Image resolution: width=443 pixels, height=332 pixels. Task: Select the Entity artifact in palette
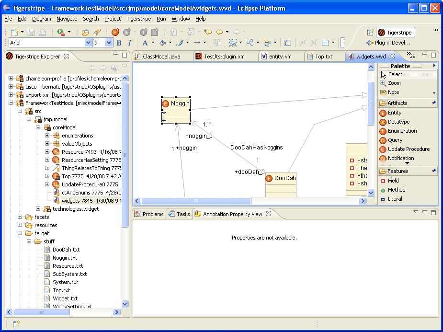(x=394, y=113)
